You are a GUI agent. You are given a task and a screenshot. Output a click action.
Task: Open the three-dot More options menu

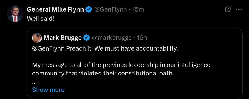tap(239, 9)
